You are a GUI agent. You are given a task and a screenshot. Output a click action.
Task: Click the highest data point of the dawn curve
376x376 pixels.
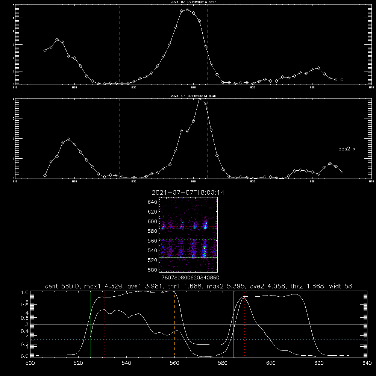click(188, 10)
